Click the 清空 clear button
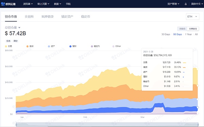Screen dimensions: 204x127 point(16,41)
